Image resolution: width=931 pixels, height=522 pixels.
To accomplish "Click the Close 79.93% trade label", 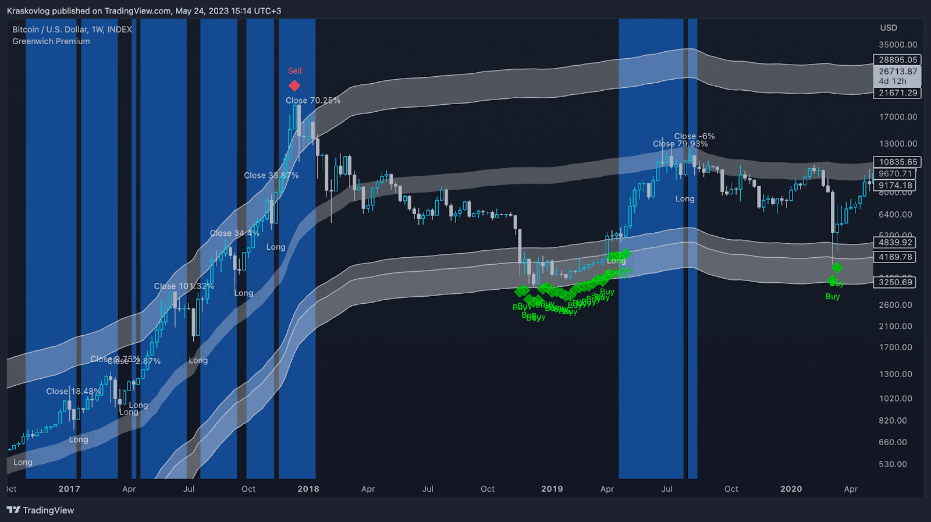I will tap(680, 144).
